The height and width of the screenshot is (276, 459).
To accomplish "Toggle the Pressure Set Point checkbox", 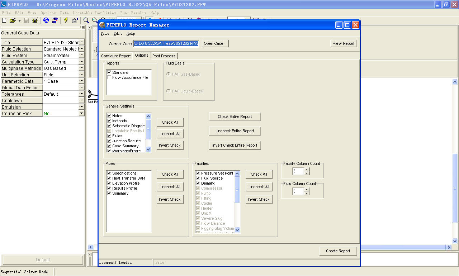I will pyautogui.click(x=198, y=173).
